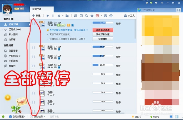Toggle pause for 迅雷7 (5).mp4
Screen dimensions: 183x120
coord(34,66)
